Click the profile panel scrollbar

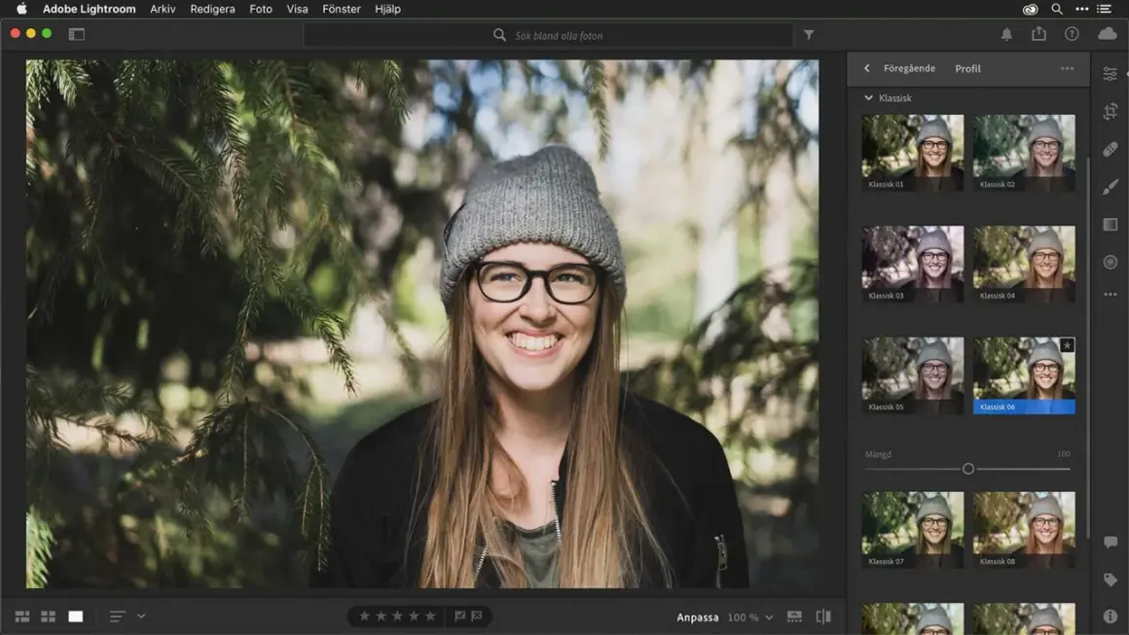pyautogui.click(x=1087, y=346)
